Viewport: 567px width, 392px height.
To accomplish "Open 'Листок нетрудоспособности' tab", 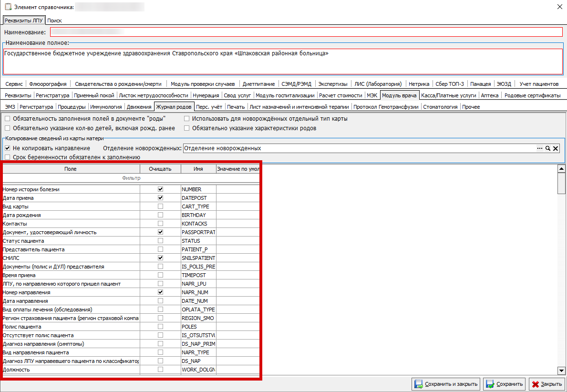I will coord(154,95).
